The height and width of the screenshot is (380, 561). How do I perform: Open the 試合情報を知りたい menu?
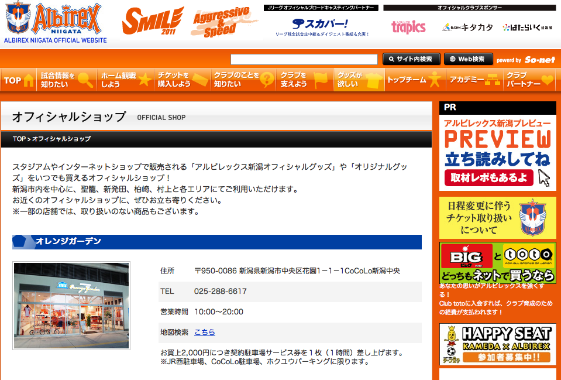tap(67, 80)
